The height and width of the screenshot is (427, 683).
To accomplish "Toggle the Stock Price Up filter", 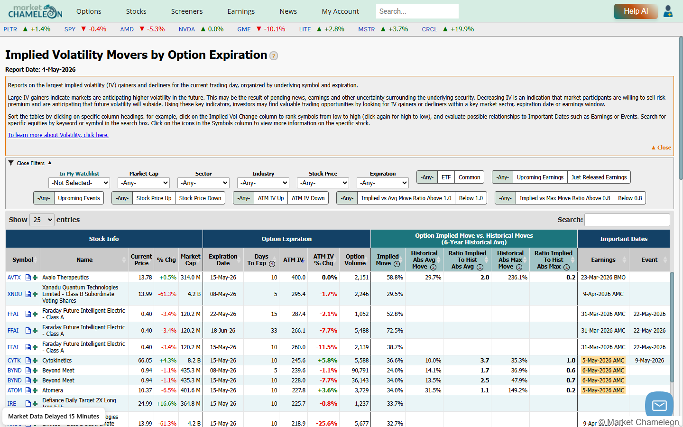I will pyautogui.click(x=154, y=198).
